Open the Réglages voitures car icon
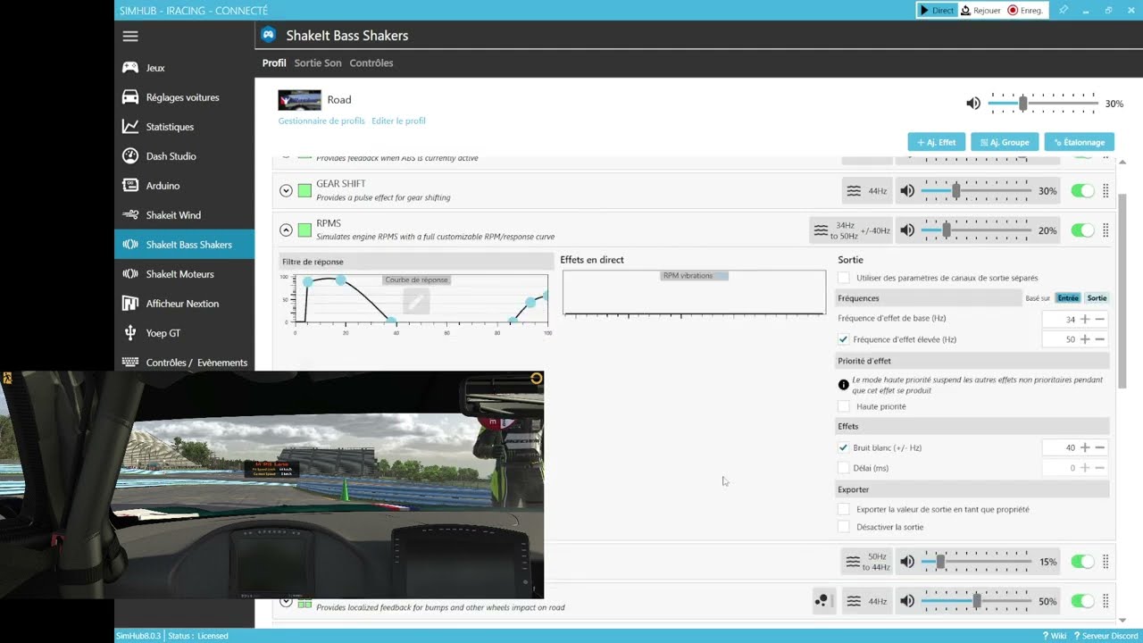1143x643 pixels. [130, 97]
